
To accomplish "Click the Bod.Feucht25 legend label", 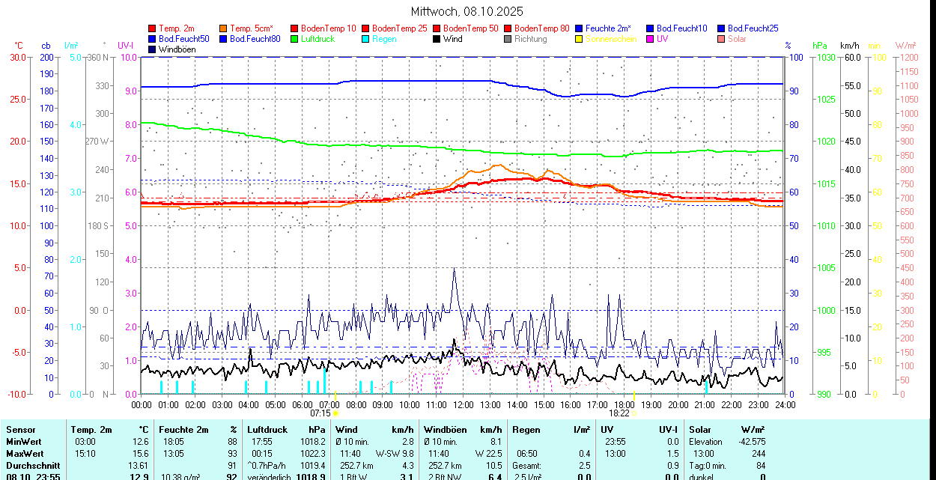I will (753, 28).
